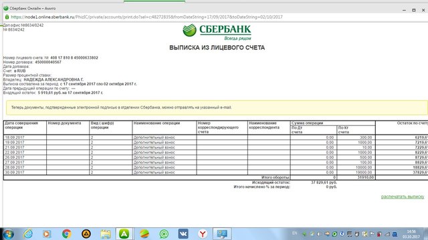The height and width of the screenshot is (240, 428).
Task: Switch the EN language indicator
Action: [x=294, y=233]
